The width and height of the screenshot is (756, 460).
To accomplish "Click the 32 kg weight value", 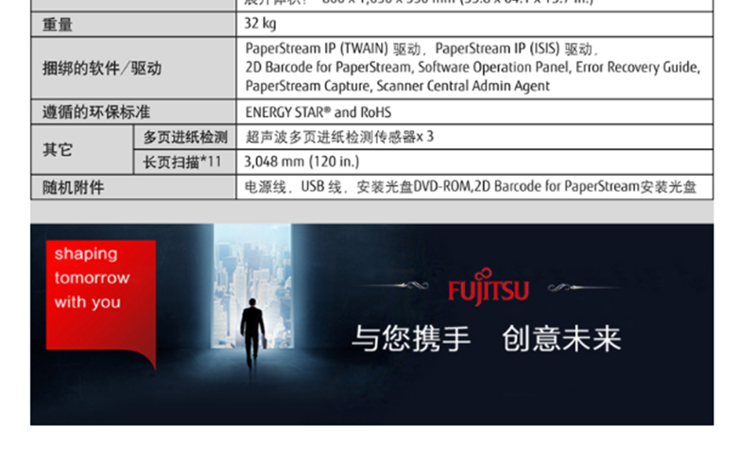I will [261, 24].
